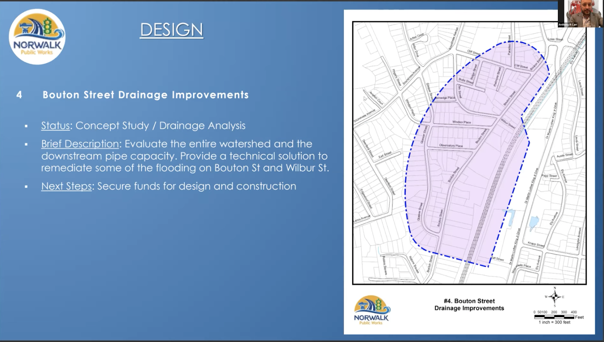
Task: Click the number 4 project marker
Action: [19, 95]
